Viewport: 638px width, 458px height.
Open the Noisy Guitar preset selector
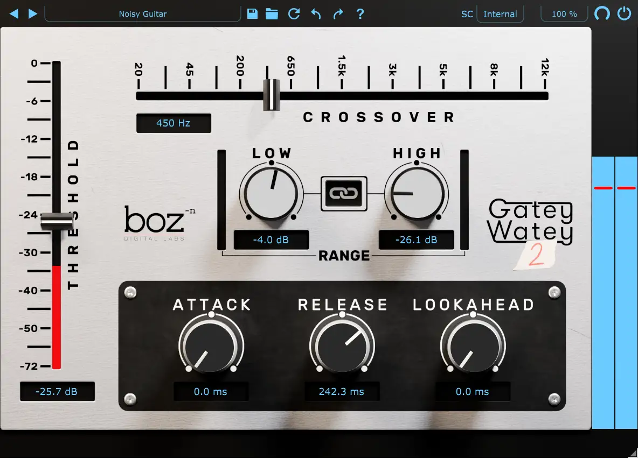(x=142, y=14)
